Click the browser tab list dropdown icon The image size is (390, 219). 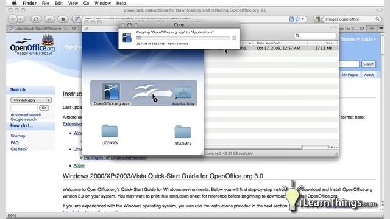[381, 29]
